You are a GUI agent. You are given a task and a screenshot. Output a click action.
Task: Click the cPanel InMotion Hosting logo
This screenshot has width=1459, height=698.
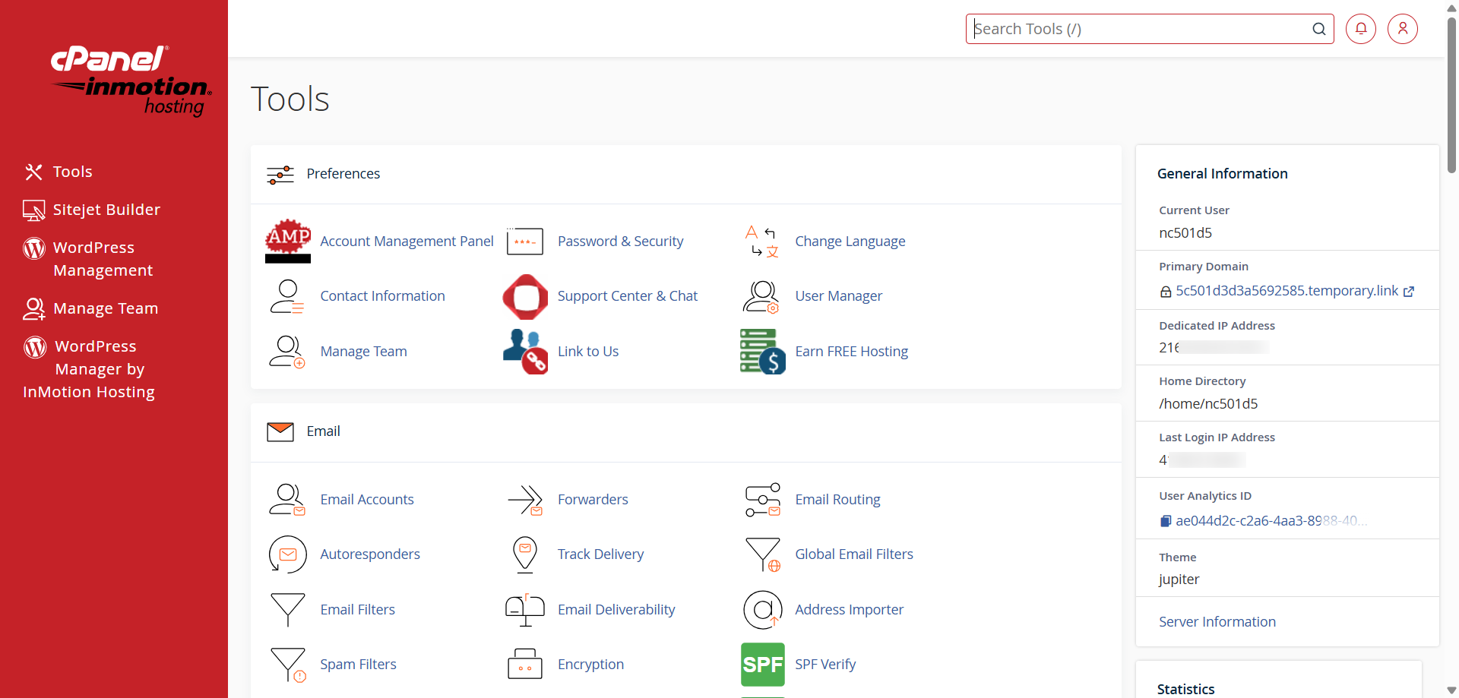pyautogui.click(x=131, y=80)
